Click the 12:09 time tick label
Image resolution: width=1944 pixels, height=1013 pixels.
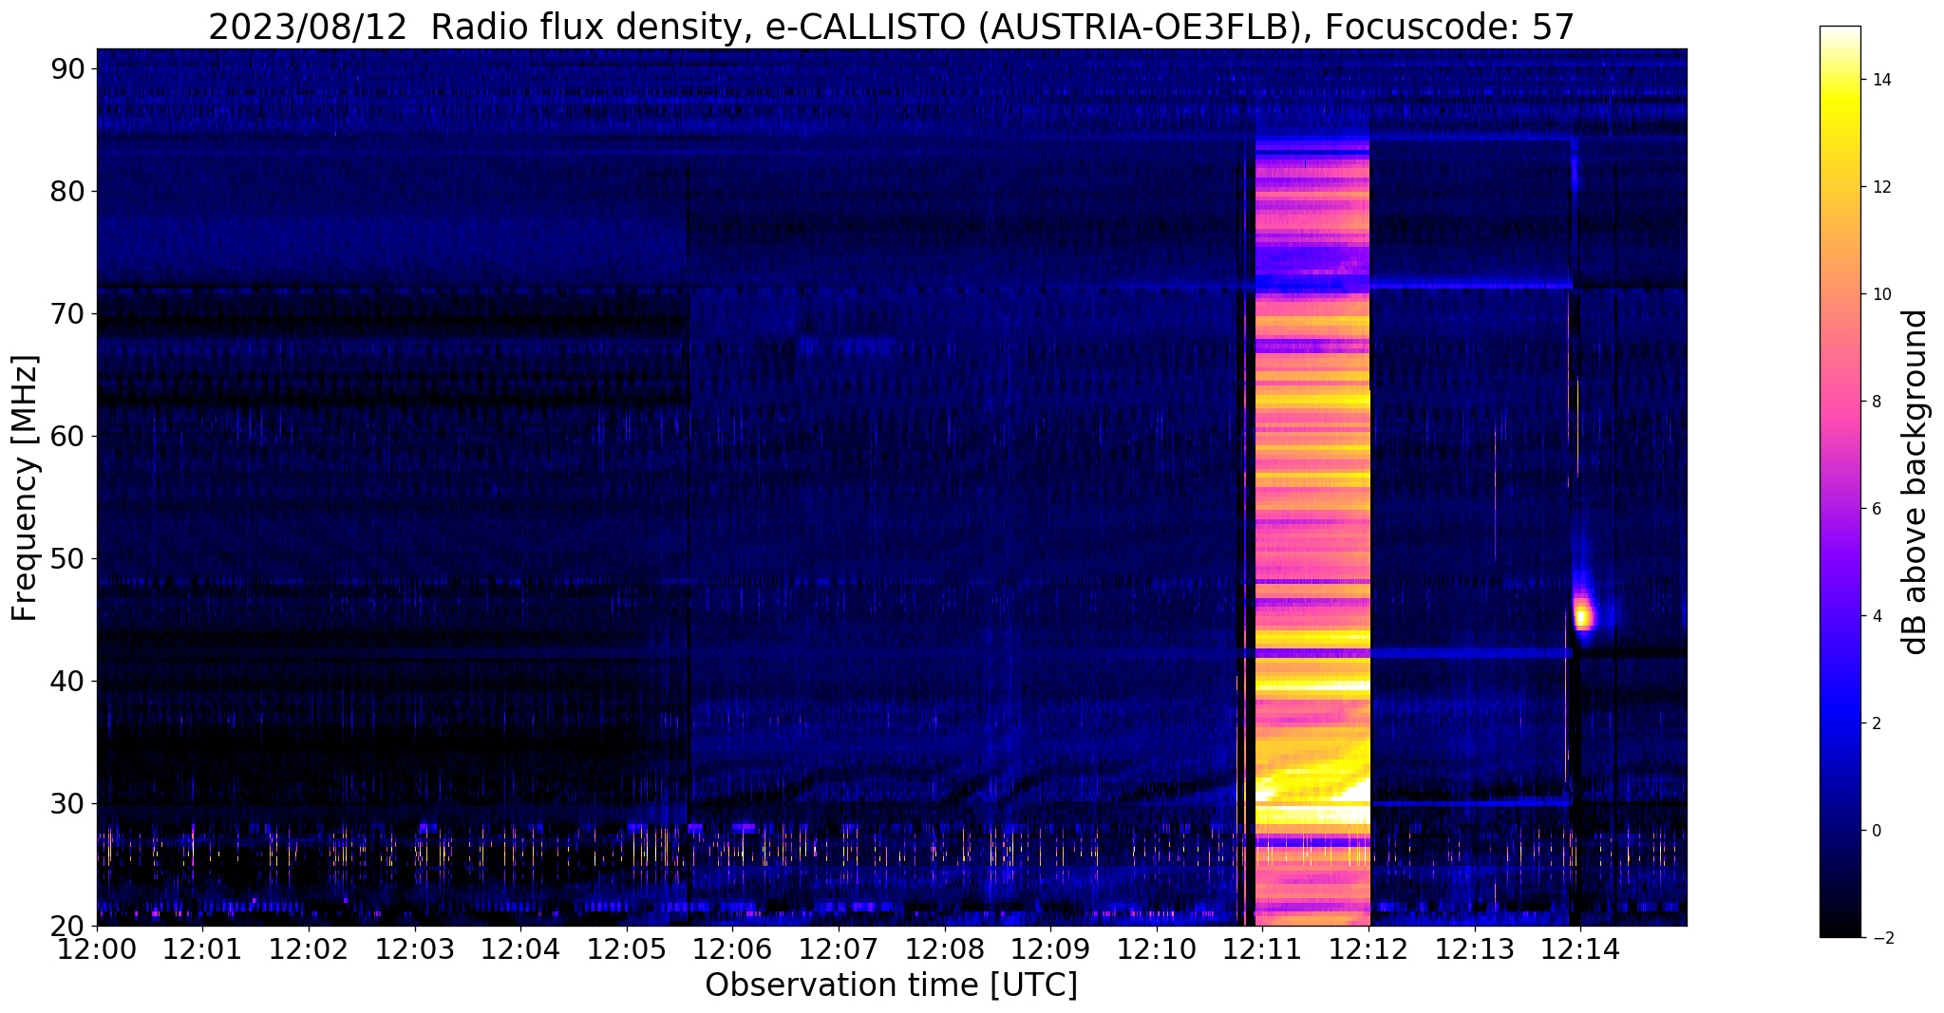click(1050, 948)
